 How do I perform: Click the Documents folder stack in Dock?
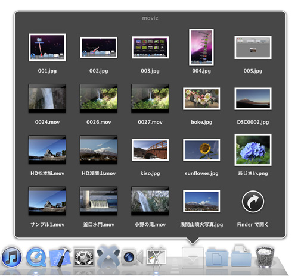[217, 258]
